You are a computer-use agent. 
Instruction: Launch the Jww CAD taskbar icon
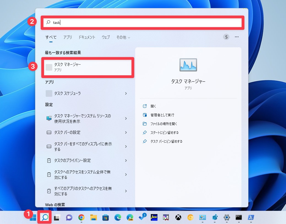(x=154, y=217)
